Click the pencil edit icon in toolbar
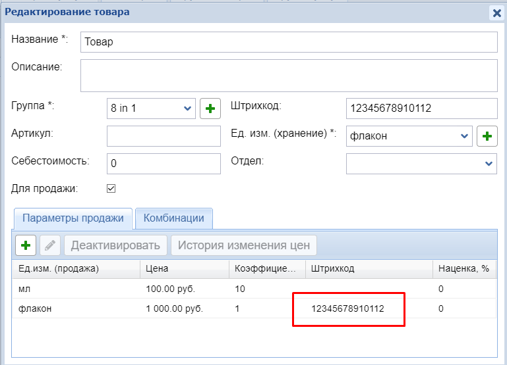 point(49,245)
